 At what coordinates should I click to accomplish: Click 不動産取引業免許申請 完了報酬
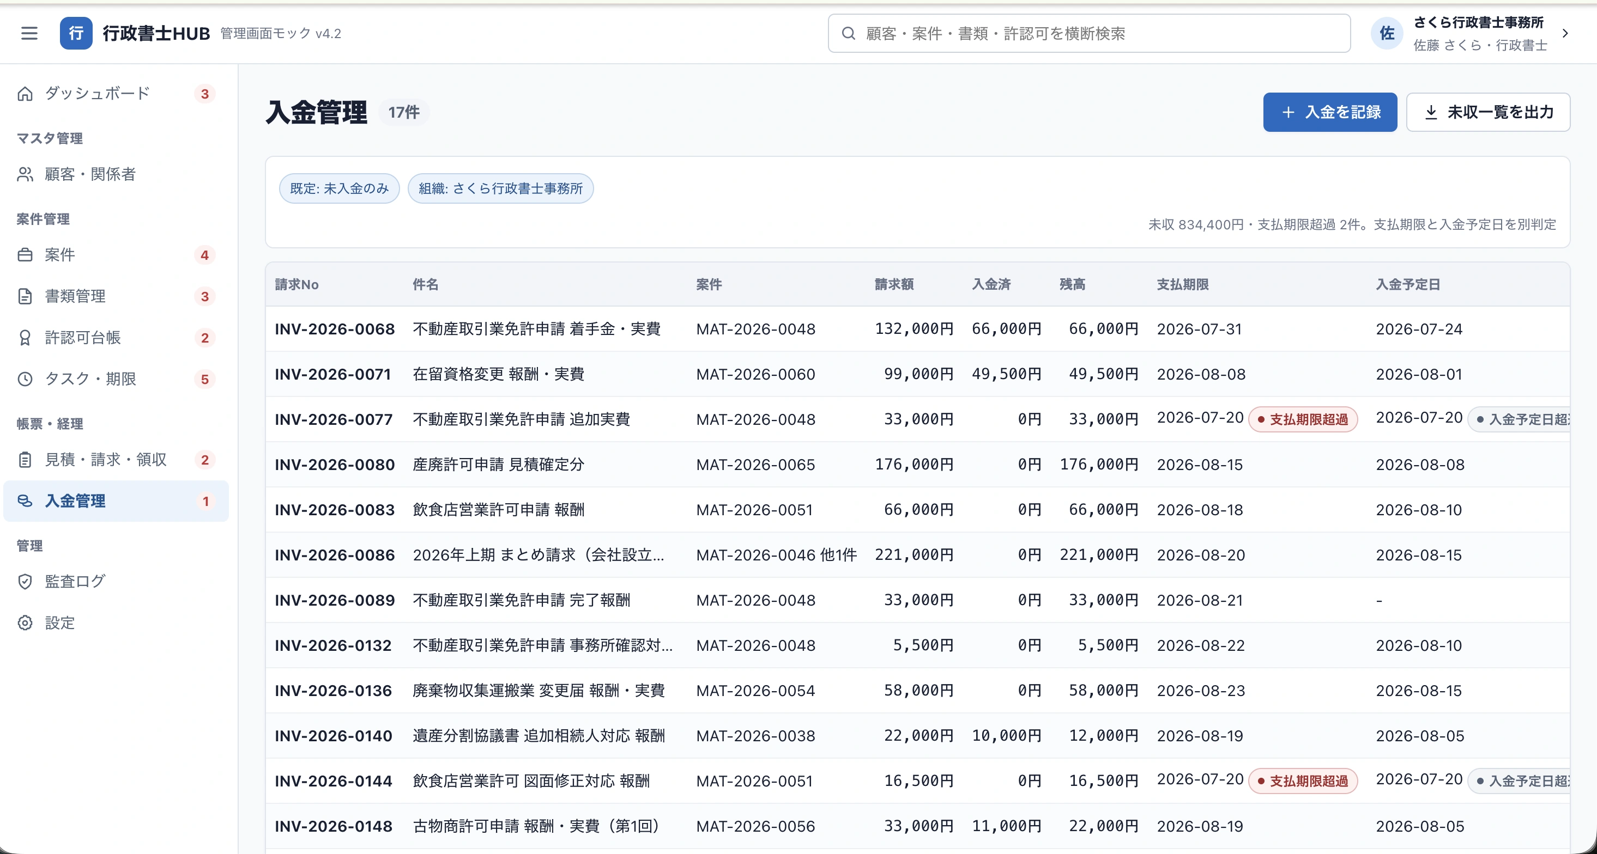tap(522, 600)
